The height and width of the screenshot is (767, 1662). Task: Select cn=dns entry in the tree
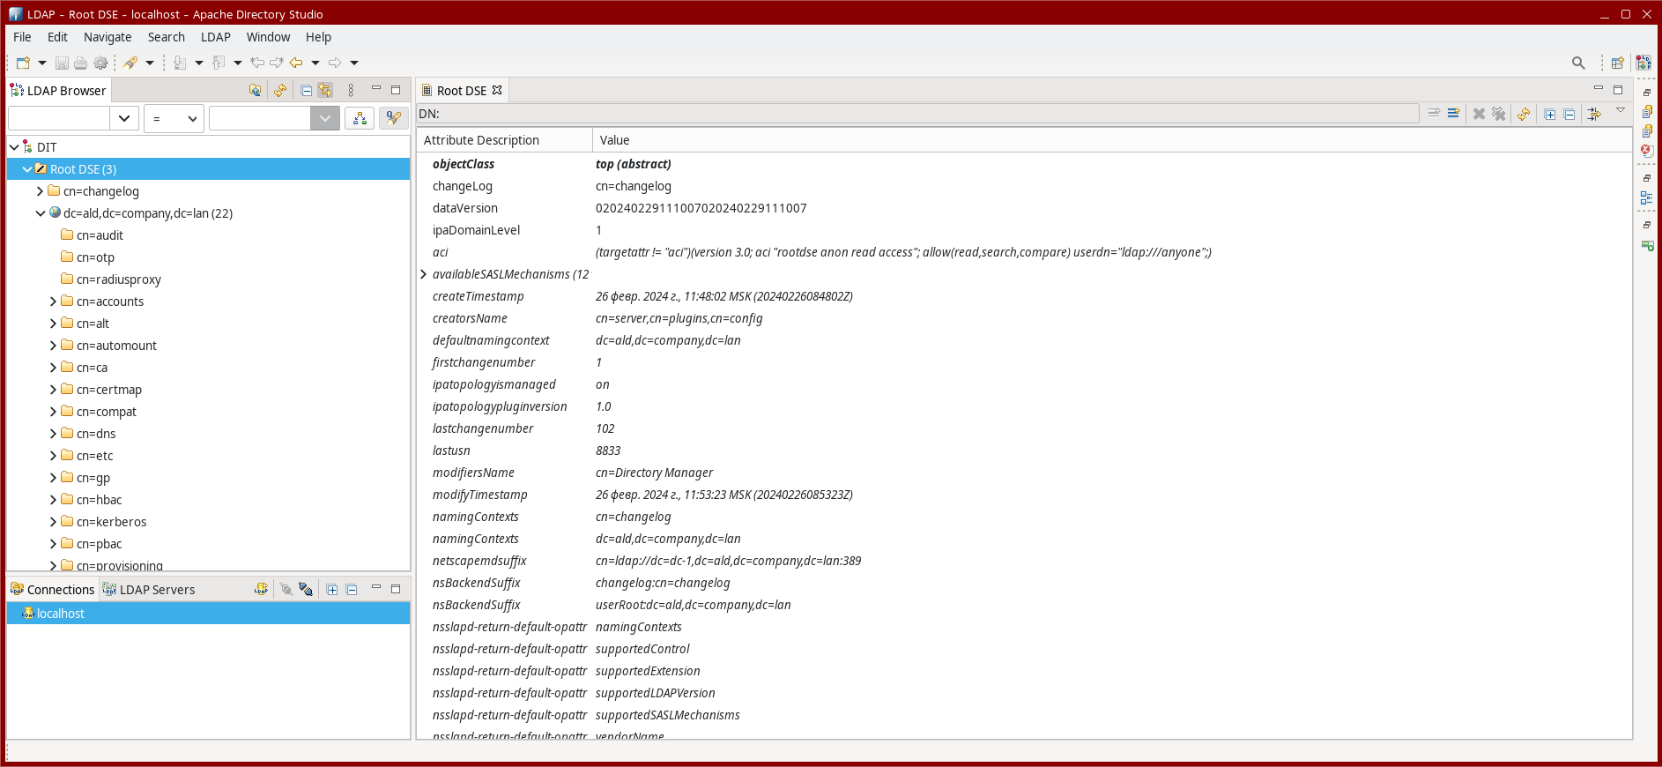point(96,434)
